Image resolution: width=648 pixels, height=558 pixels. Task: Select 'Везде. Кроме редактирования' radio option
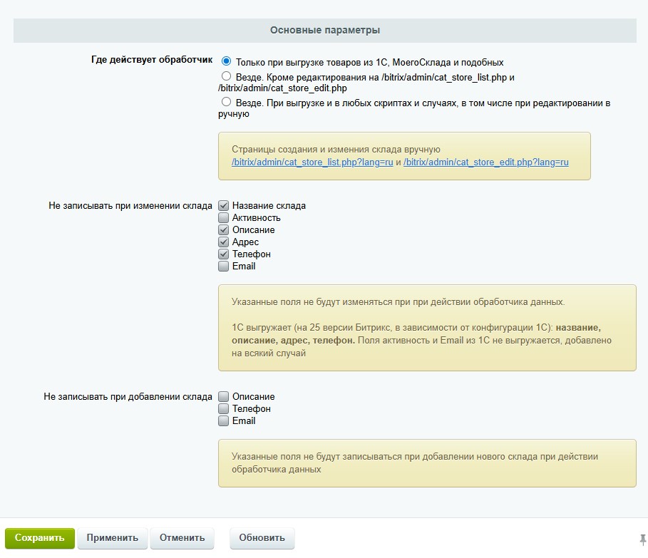[227, 76]
